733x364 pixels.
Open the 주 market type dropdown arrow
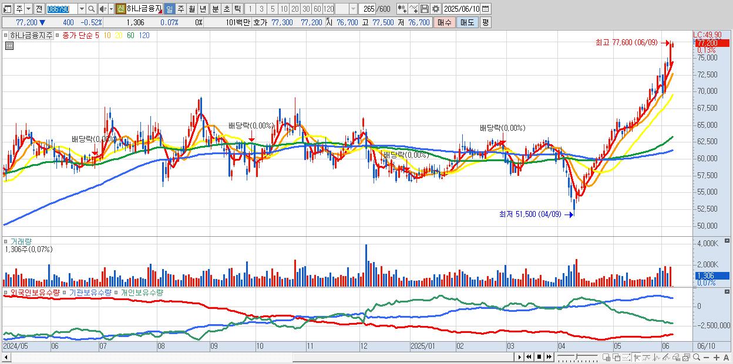coord(28,9)
